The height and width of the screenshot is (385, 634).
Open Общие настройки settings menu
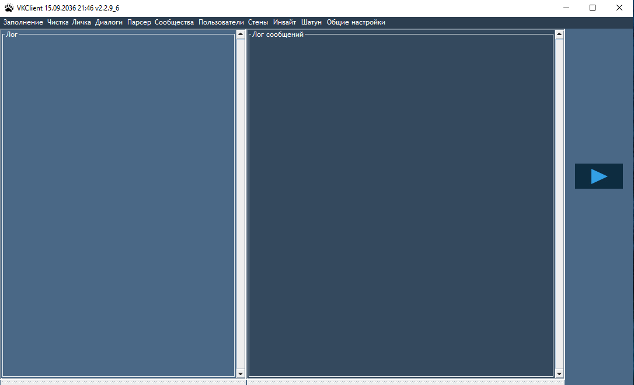(x=356, y=22)
